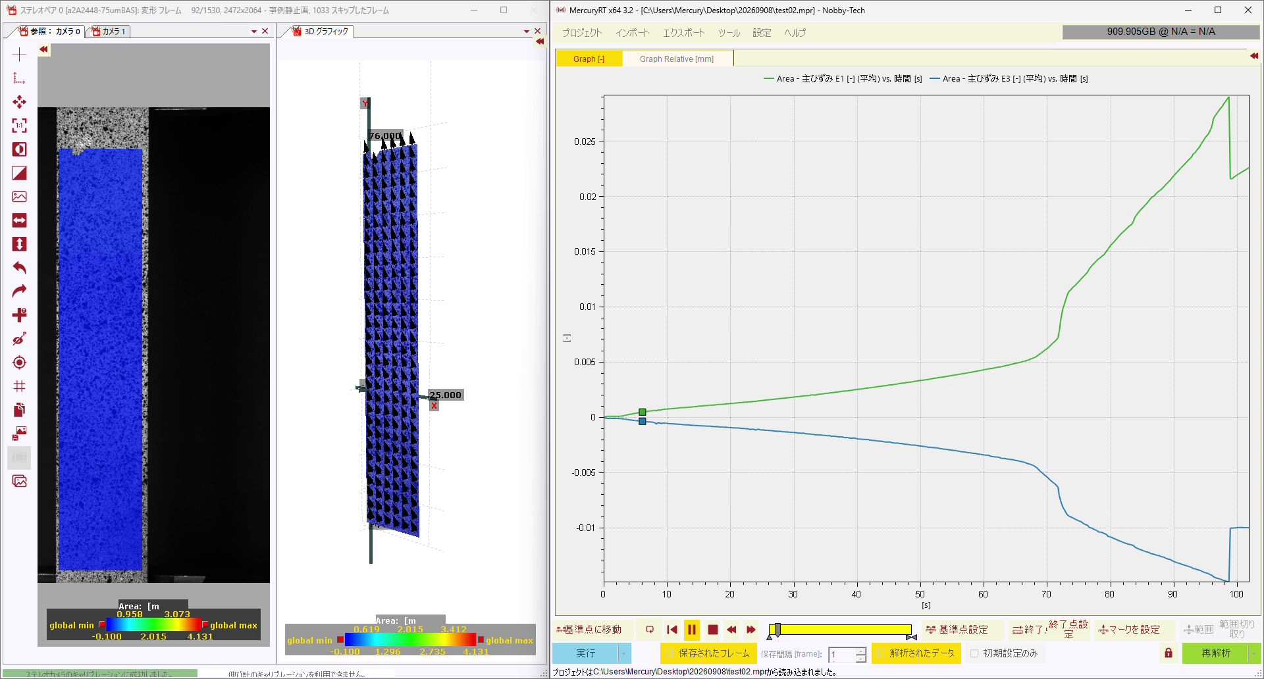1264x679 pixels.
Task: Click the save image icon
Action: (19, 434)
